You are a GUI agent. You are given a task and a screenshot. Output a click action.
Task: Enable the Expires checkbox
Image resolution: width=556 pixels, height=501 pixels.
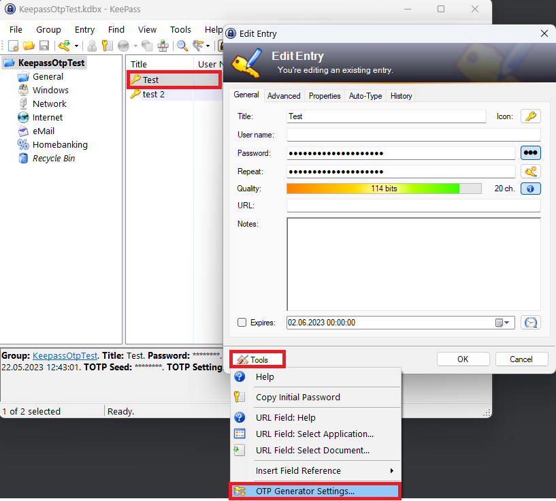click(242, 323)
